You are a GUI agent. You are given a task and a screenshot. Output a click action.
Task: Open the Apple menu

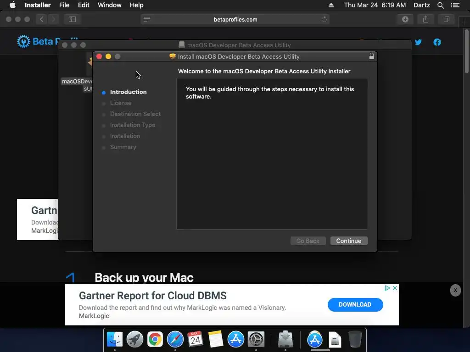tap(12, 5)
